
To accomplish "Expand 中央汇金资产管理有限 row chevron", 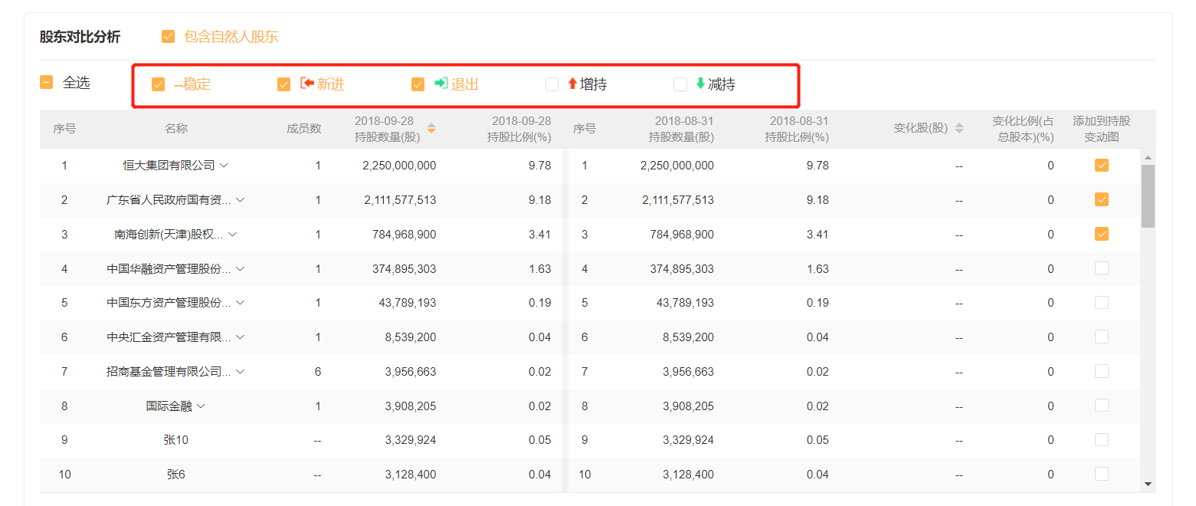I will click(x=240, y=337).
